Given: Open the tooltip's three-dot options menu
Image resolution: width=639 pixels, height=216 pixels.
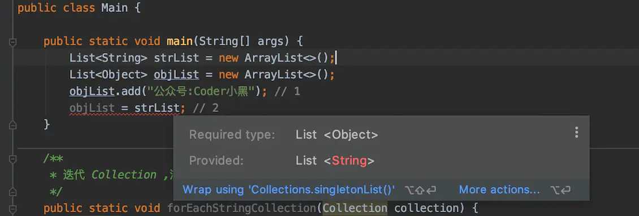Looking at the screenshot, I should [576, 132].
